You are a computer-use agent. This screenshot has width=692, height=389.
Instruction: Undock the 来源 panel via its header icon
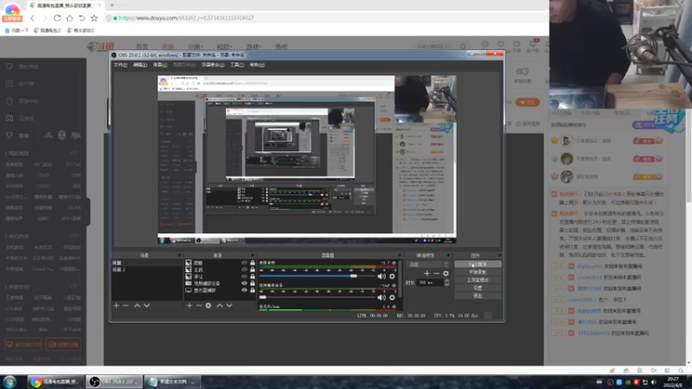click(x=252, y=255)
